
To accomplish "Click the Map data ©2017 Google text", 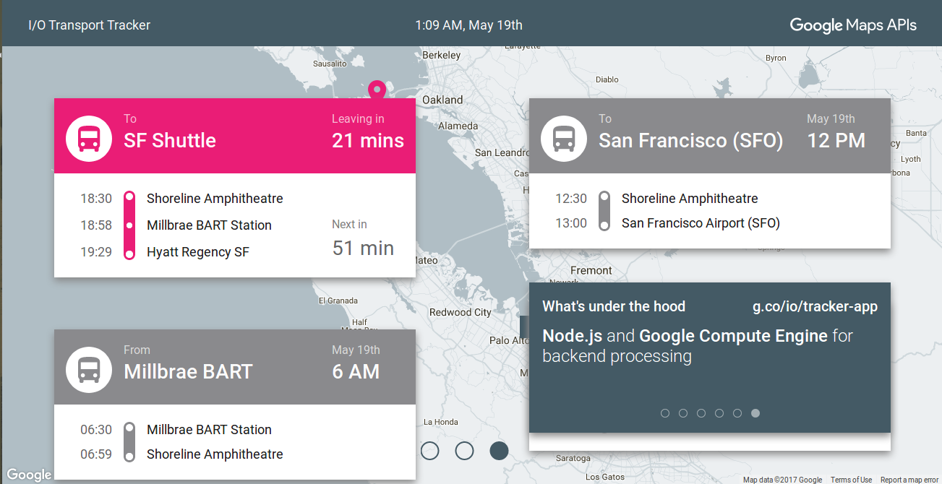I will 783,480.
